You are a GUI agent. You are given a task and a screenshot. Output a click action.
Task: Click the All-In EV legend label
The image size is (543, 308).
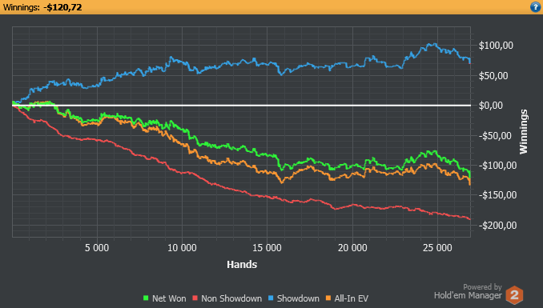tap(351, 298)
